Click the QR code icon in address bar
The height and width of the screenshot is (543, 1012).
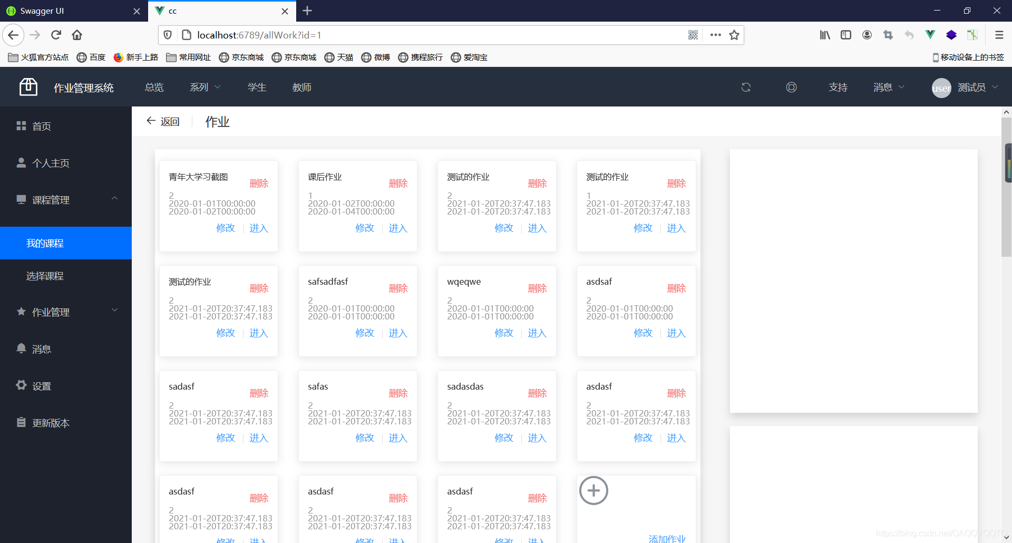click(x=693, y=35)
